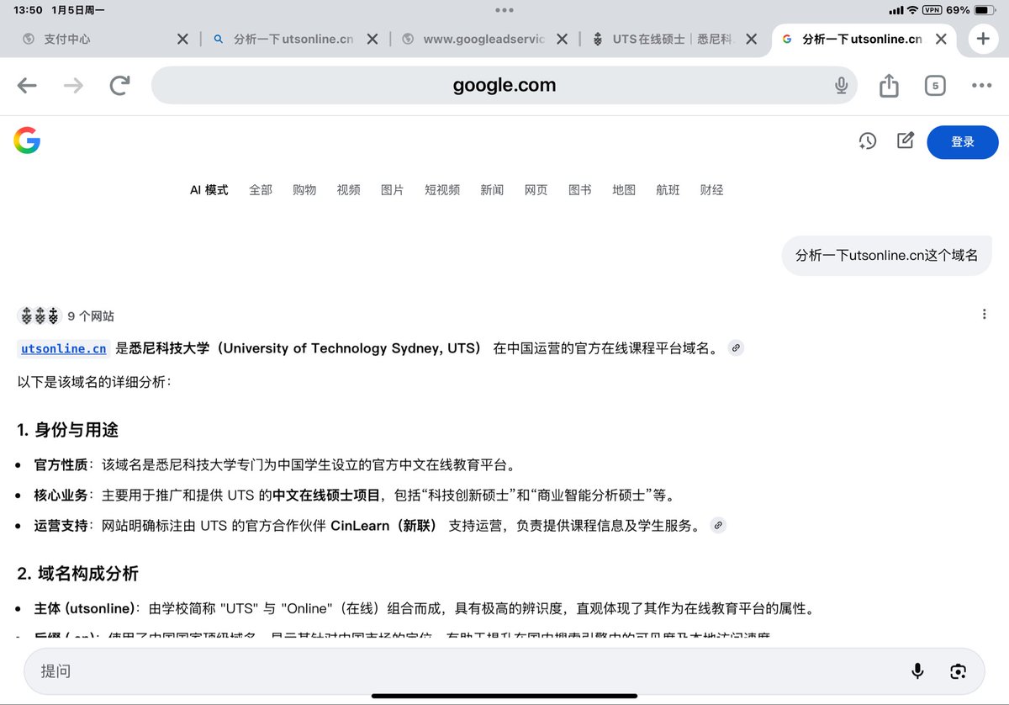Image resolution: width=1009 pixels, height=705 pixels.
Task: Select the 全部 search filter
Action: pos(261,190)
